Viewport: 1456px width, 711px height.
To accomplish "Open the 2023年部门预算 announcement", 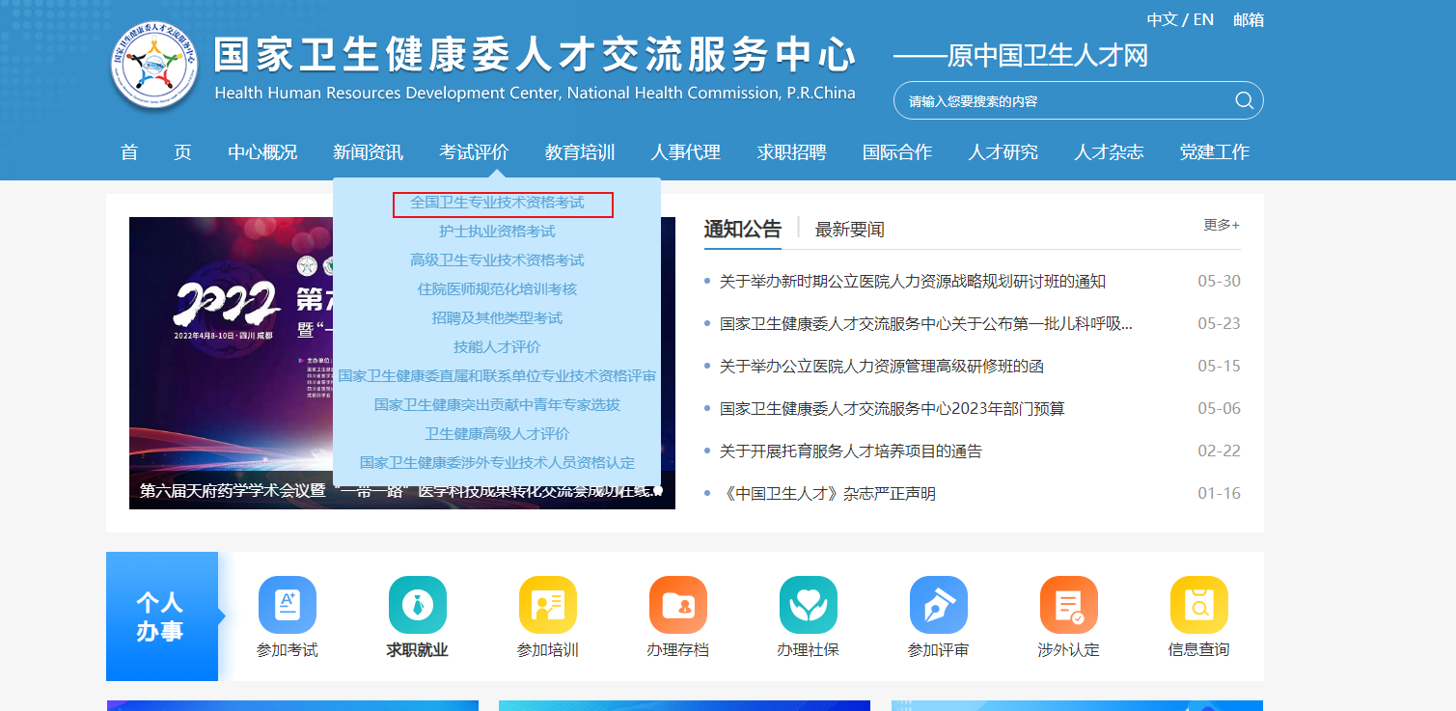I will [892, 409].
